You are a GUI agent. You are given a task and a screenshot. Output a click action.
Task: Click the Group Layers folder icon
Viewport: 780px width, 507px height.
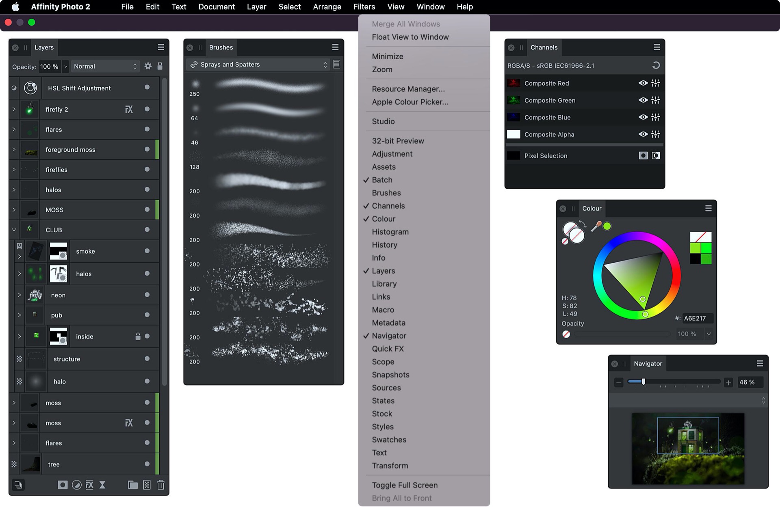tap(132, 485)
